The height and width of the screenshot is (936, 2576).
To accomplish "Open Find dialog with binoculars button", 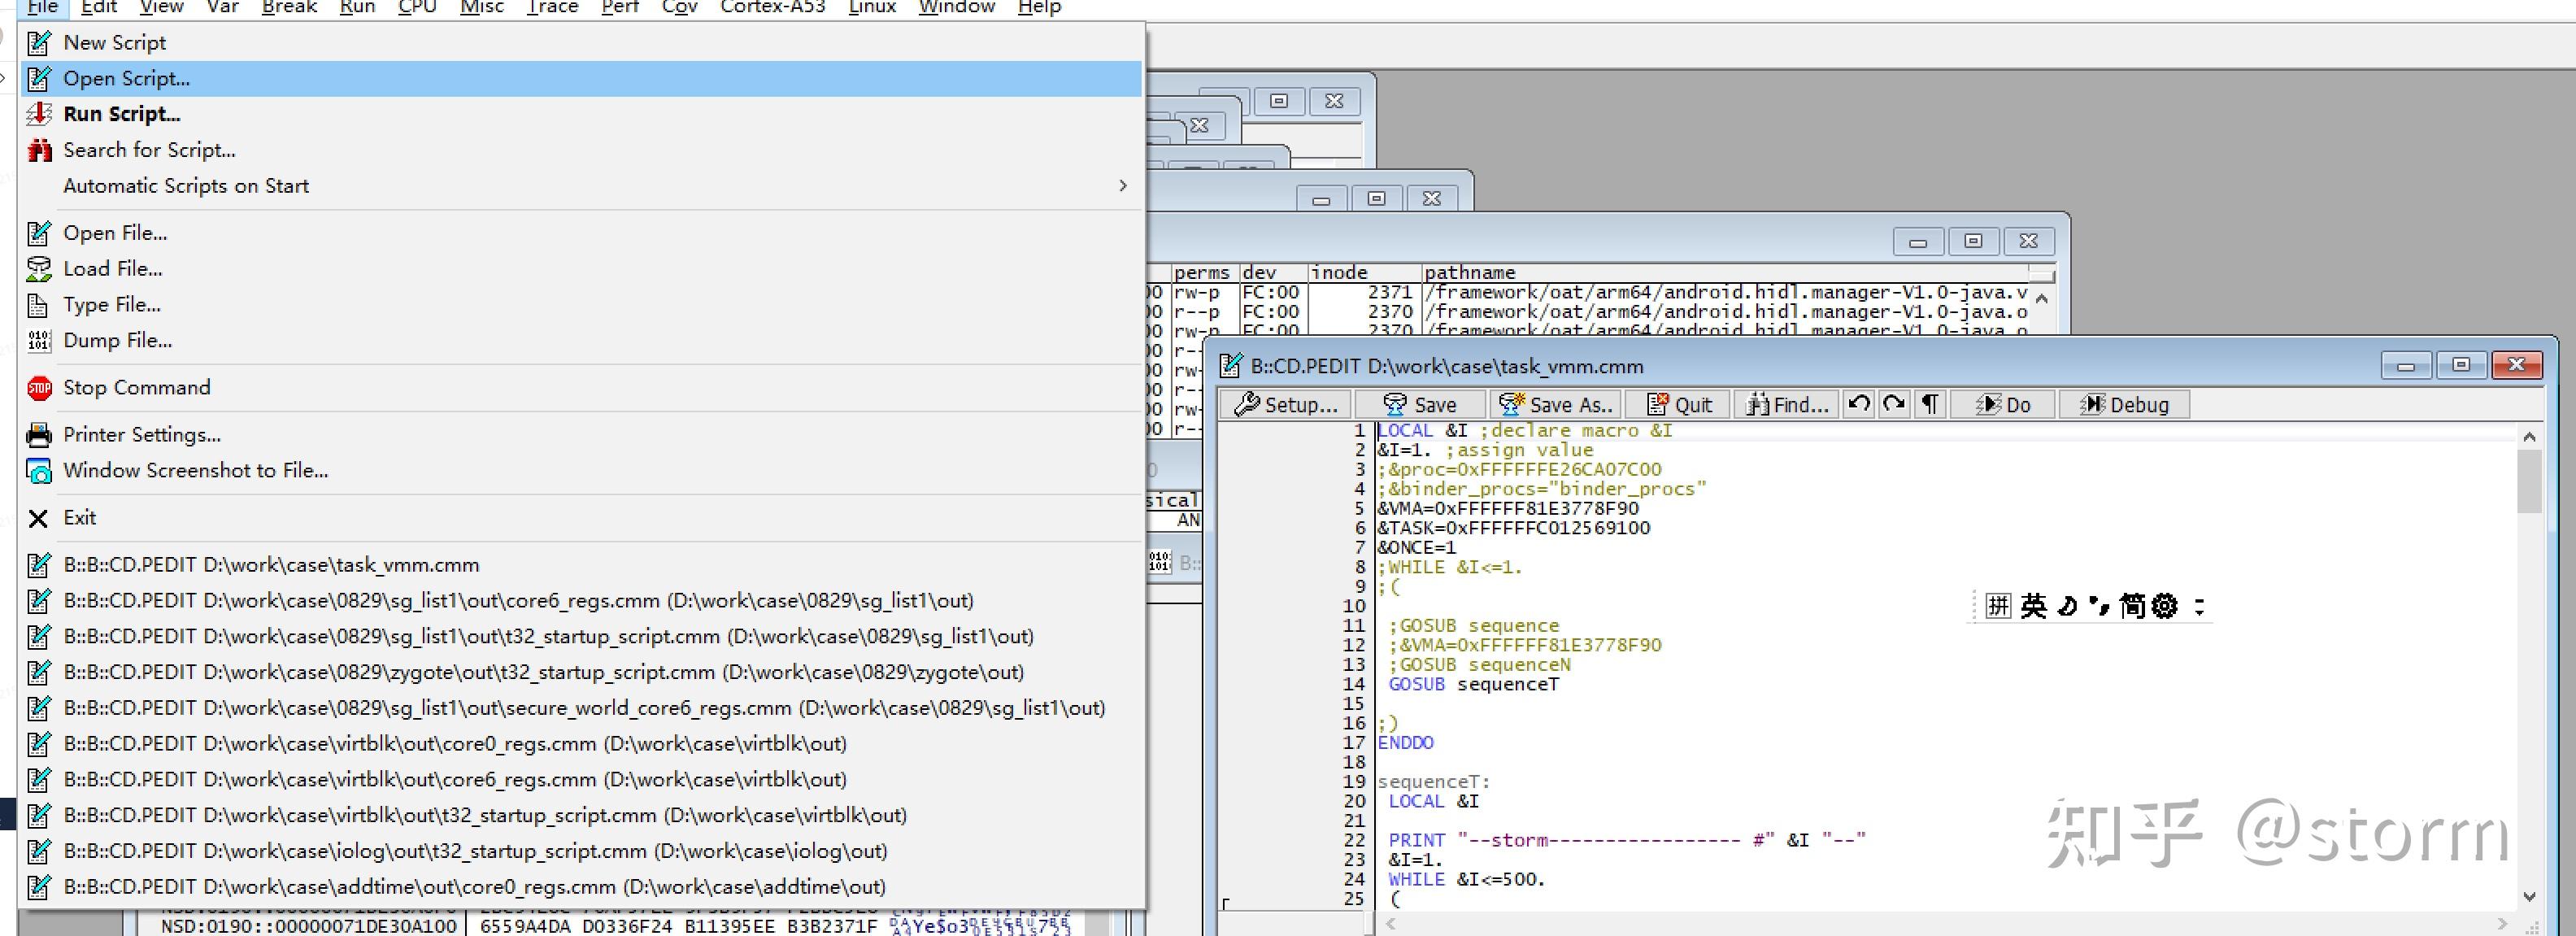I will coord(1787,404).
